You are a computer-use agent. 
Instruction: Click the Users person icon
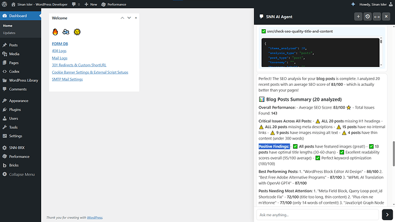pyautogui.click(x=5, y=118)
